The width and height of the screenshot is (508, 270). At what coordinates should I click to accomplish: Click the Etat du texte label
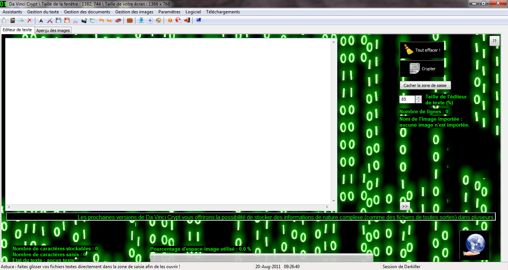[x=44, y=260]
